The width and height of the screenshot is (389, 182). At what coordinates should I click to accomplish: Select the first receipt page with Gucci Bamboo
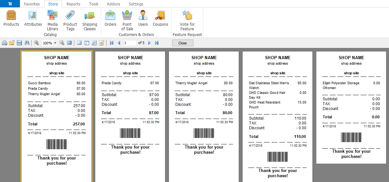tap(57, 116)
